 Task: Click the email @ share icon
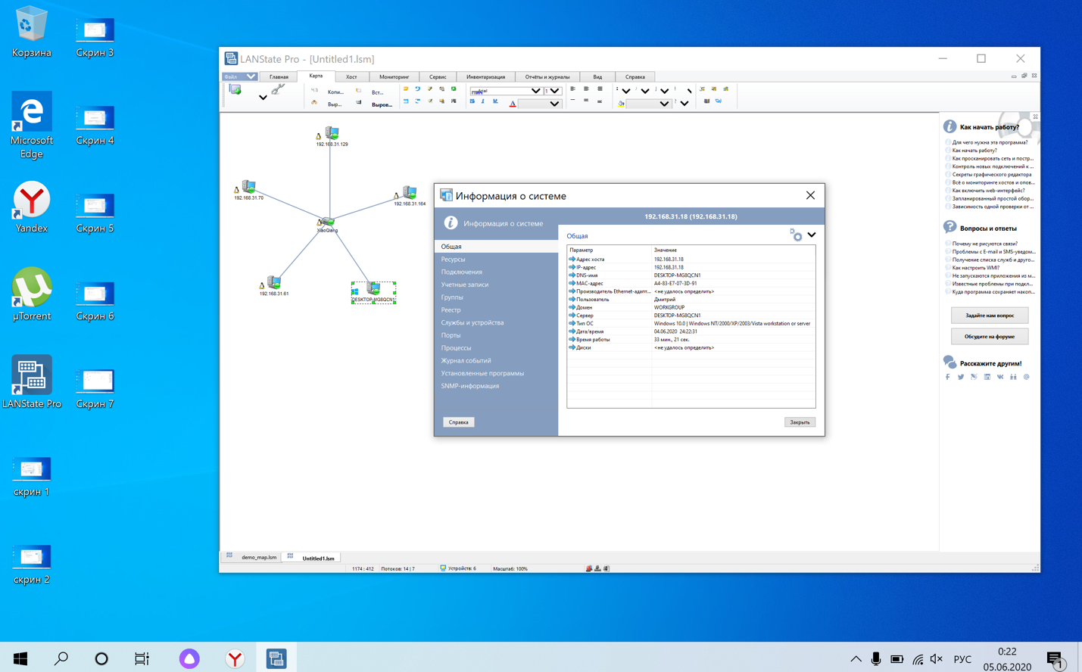point(1027,377)
